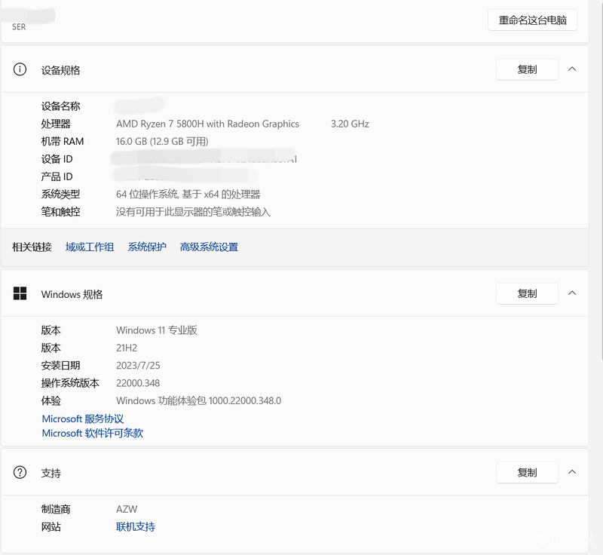Collapse the 设备规格 section chevron

point(572,69)
